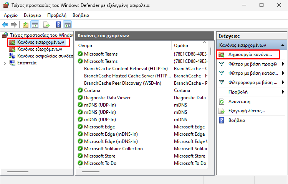Select BranchCache Peer Discovery (WSD-In) rule

pyautogui.click(x=122, y=83)
